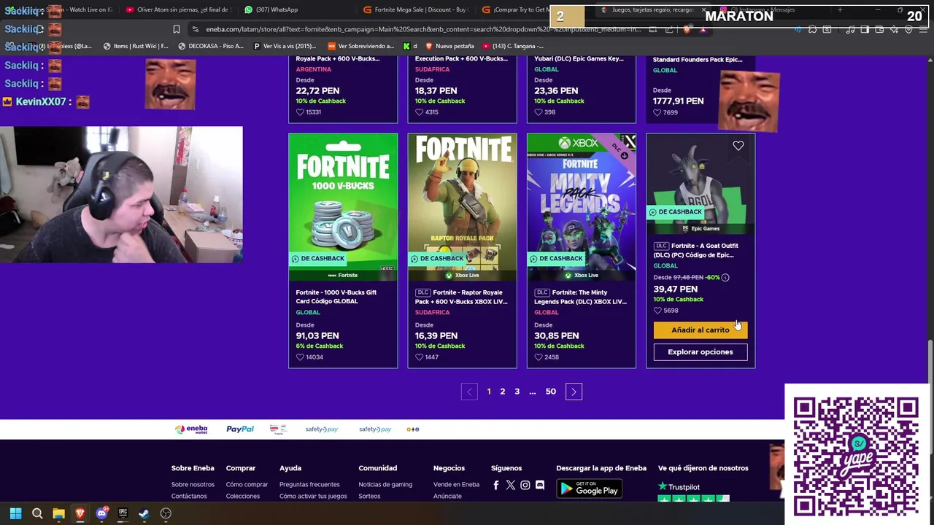Open the Ver Sobreviviendo a... bookmark

pos(360,46)
